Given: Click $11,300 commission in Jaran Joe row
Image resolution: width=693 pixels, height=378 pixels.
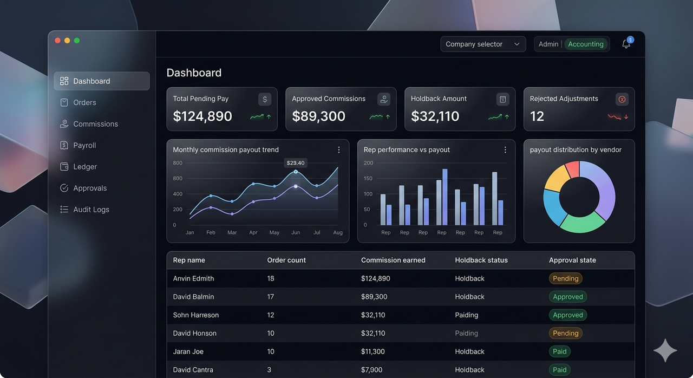Looking at the screenshot, I should pyautogui.click(x=373, y=351).
